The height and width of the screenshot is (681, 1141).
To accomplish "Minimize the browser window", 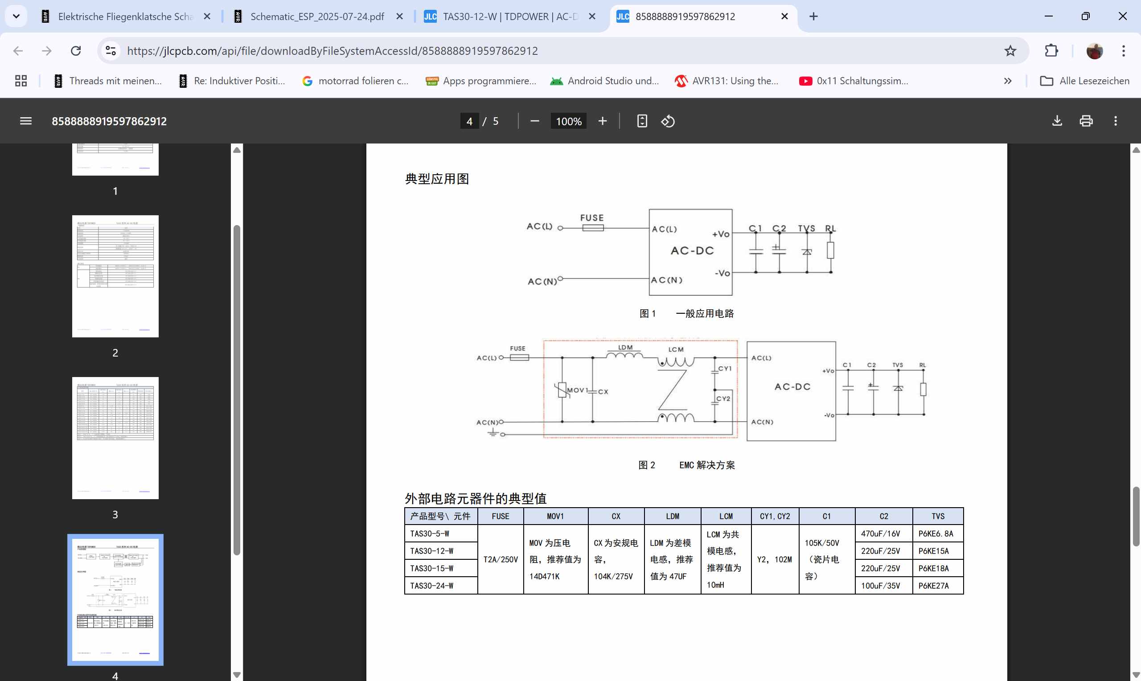I will coord(1049,16).
